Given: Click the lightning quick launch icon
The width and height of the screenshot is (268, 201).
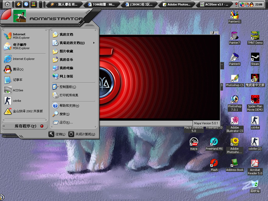Looking at the screenshot, I should pyautogui.click(x=18, y=4).
